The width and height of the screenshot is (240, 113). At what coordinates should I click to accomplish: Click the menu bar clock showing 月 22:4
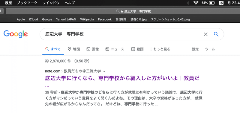click(x=234, y=3)
